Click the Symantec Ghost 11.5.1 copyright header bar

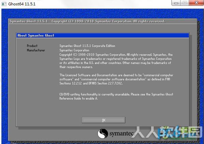(x=103, y=21)
